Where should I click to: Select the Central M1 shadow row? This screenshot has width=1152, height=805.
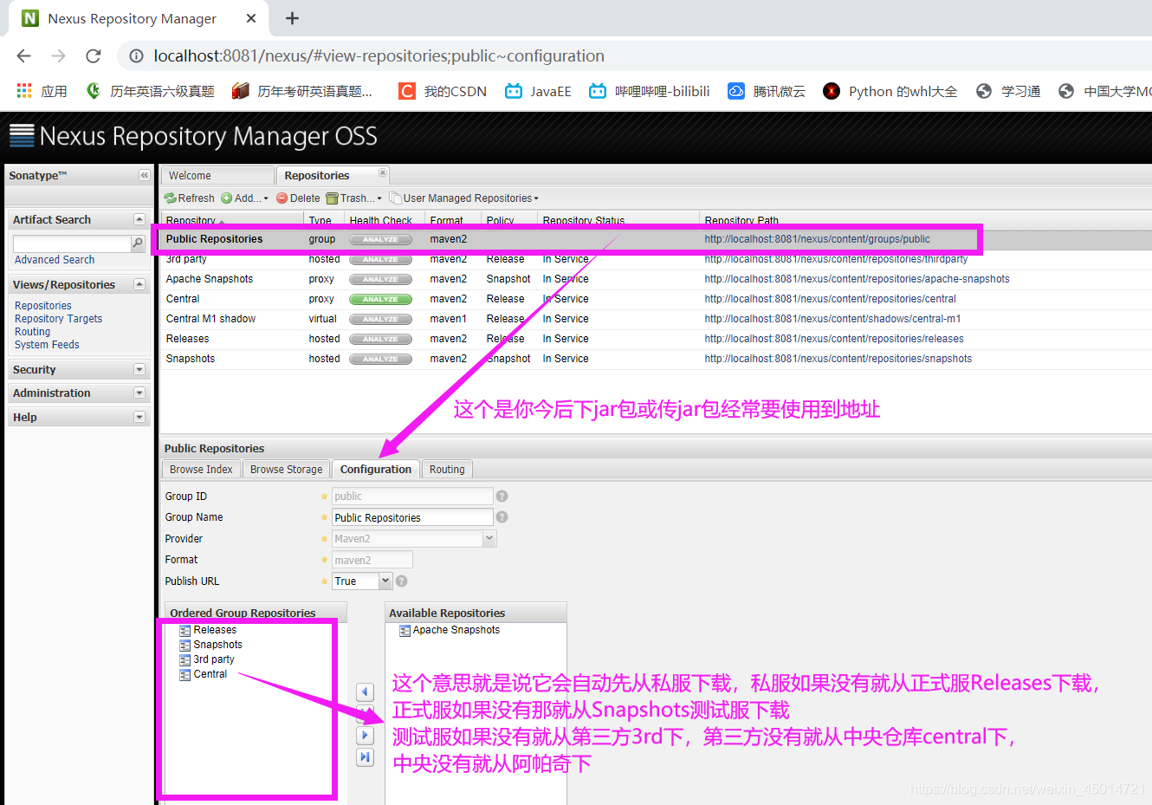656,319
